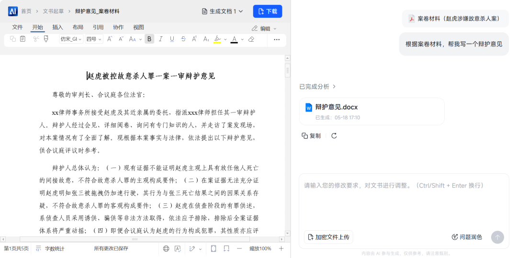Open 编辑 mode dropdown

point(264,29)
